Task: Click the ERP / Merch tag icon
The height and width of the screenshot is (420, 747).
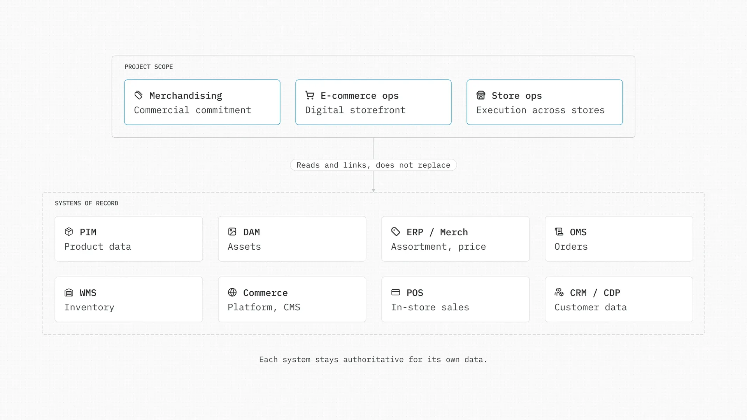Action: coord(396,232)
